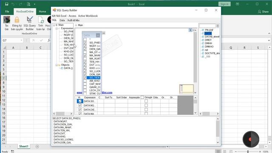Click the Grouping column header checkbox
This screenshot has width=272, height=153.
(142, 97)
